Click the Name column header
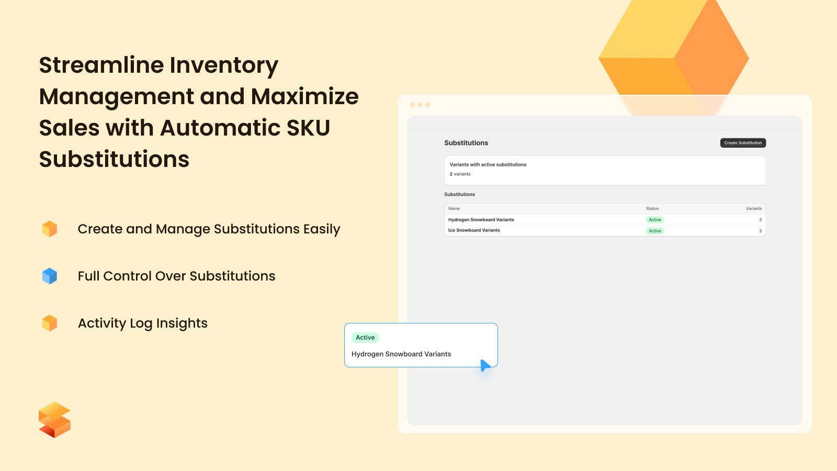 click(453, 208)
